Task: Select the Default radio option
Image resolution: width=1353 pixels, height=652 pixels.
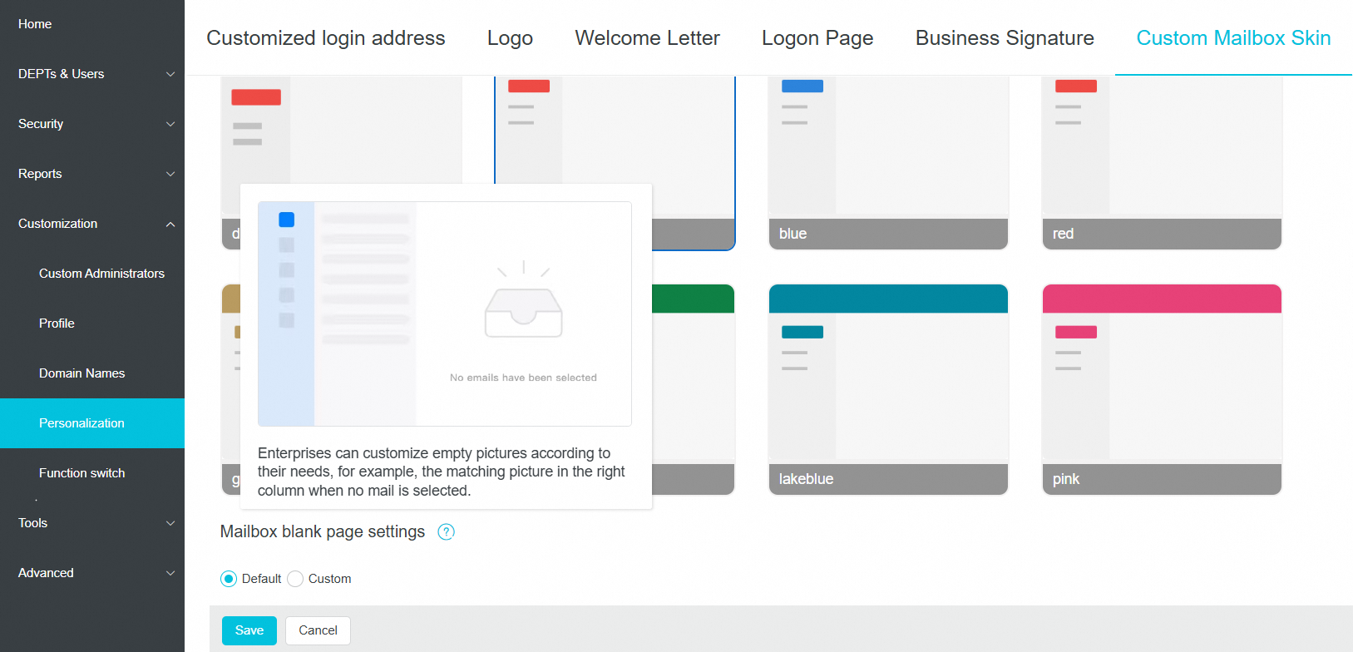Action: 229,579
